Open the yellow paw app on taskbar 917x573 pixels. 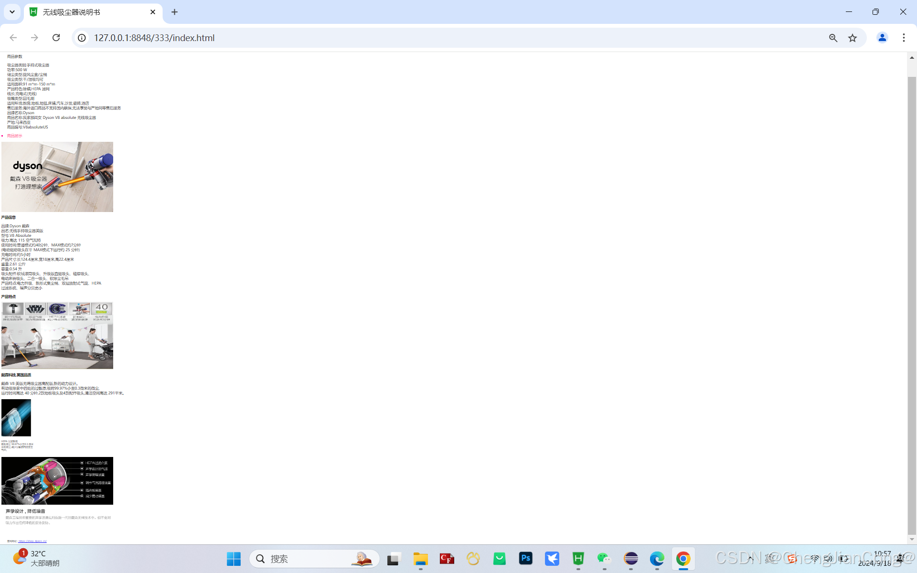tap(473, 559)
